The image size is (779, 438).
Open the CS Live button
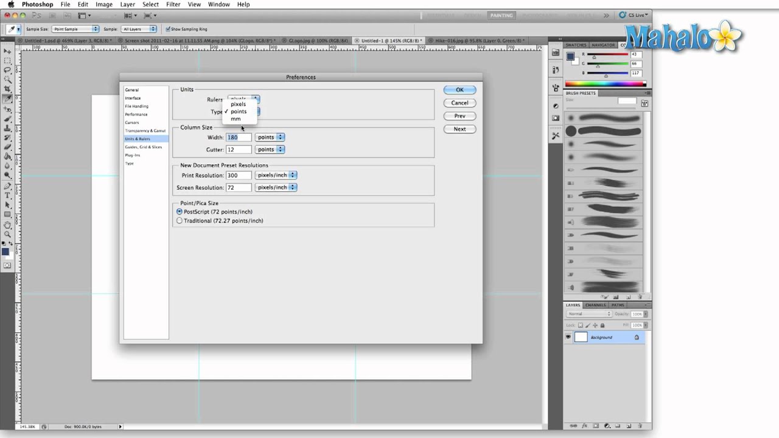click(x=635, y=15)
